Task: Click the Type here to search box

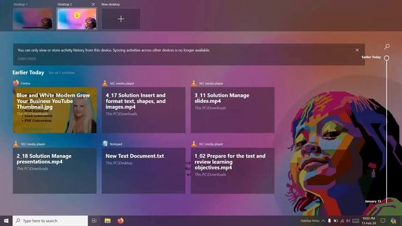Action: coord(50,220)
